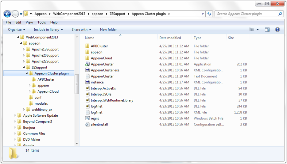Select the AppeonCloud folder icon in file list

[x=87, y=58]
